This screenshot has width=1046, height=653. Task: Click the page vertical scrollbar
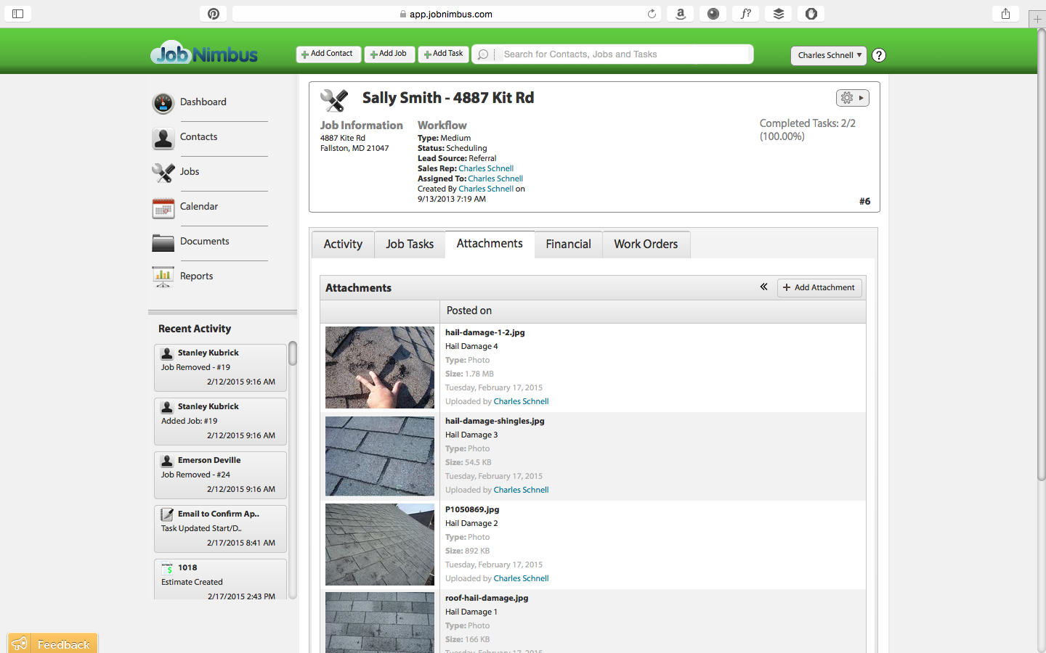coord(1042,254)
